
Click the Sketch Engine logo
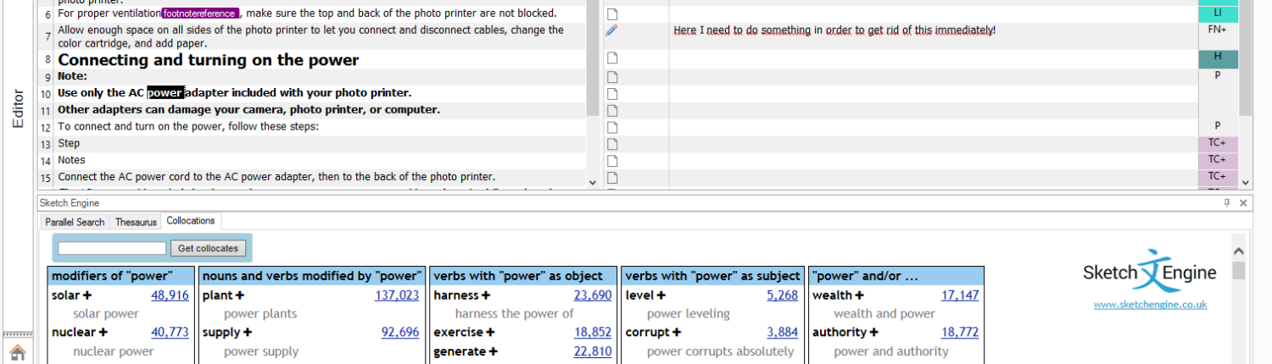pyautogui.click(x=1149, y=271)
